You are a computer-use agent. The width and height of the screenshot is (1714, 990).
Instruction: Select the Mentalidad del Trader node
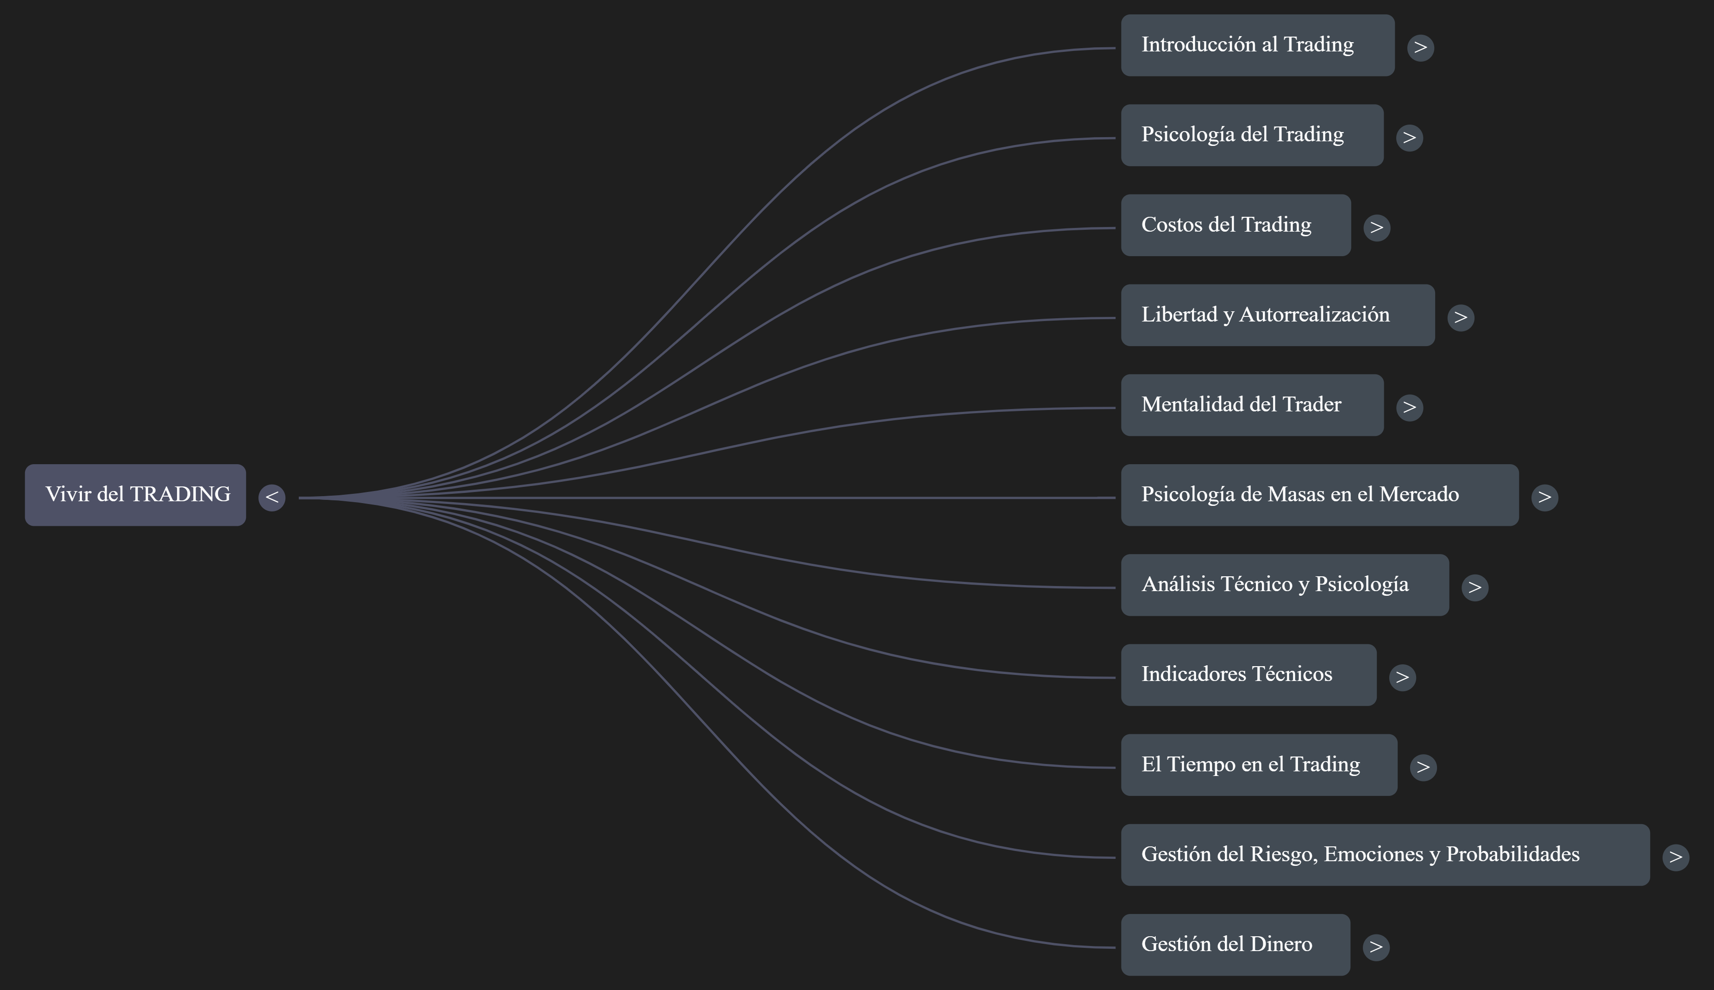pos(1251,405)
